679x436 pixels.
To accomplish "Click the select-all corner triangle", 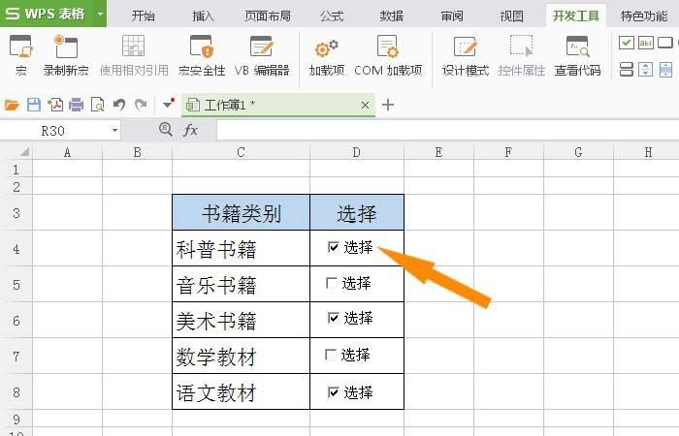I will click(23, 151).
